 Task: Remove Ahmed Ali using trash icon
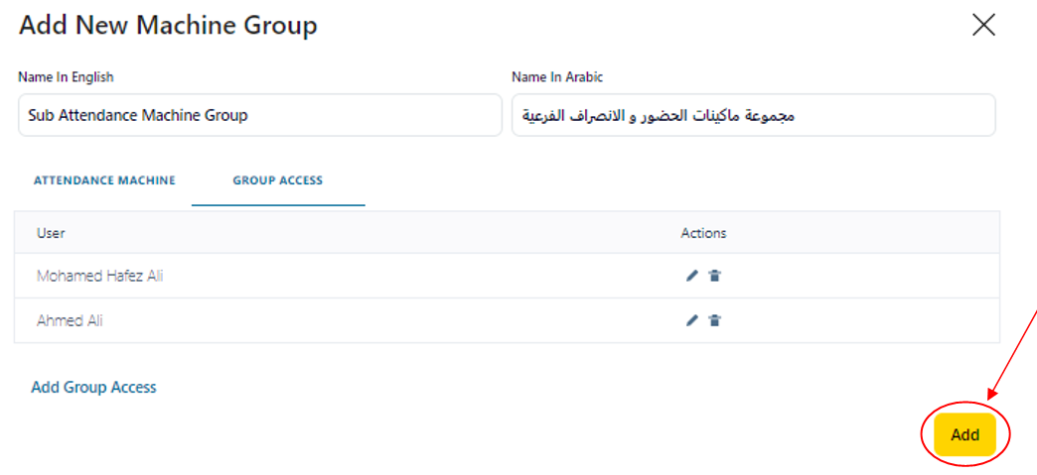[x=714, y=320]
